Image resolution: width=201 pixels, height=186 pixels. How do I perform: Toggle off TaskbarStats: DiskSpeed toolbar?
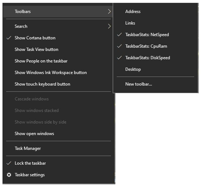[147, 58]
